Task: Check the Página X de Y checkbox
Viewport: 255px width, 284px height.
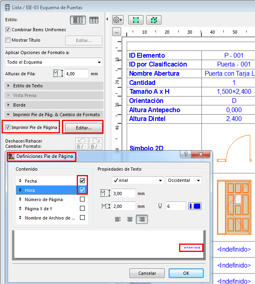Action: coord(82,208)
